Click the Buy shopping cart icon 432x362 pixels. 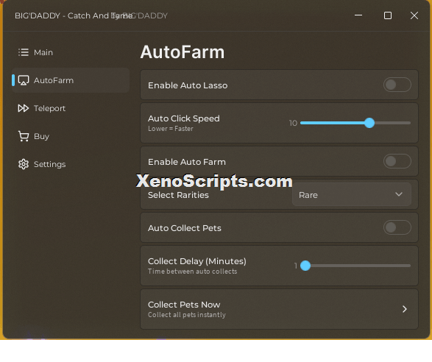(x=24, y=136)
